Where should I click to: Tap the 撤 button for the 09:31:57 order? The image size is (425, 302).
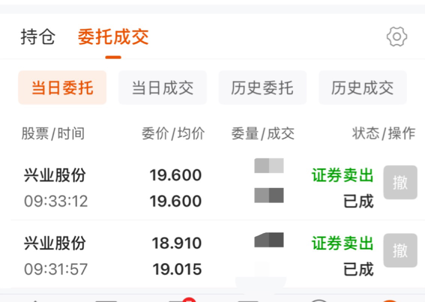(x=400, y=250)
